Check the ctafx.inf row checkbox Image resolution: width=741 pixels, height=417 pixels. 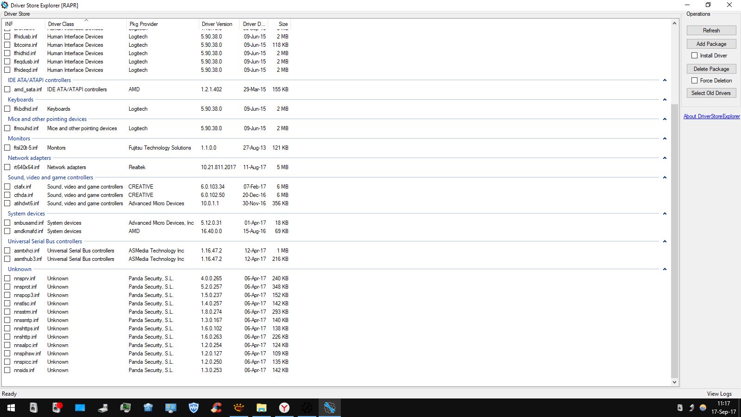pyautogui.click(x=7, y=187)
